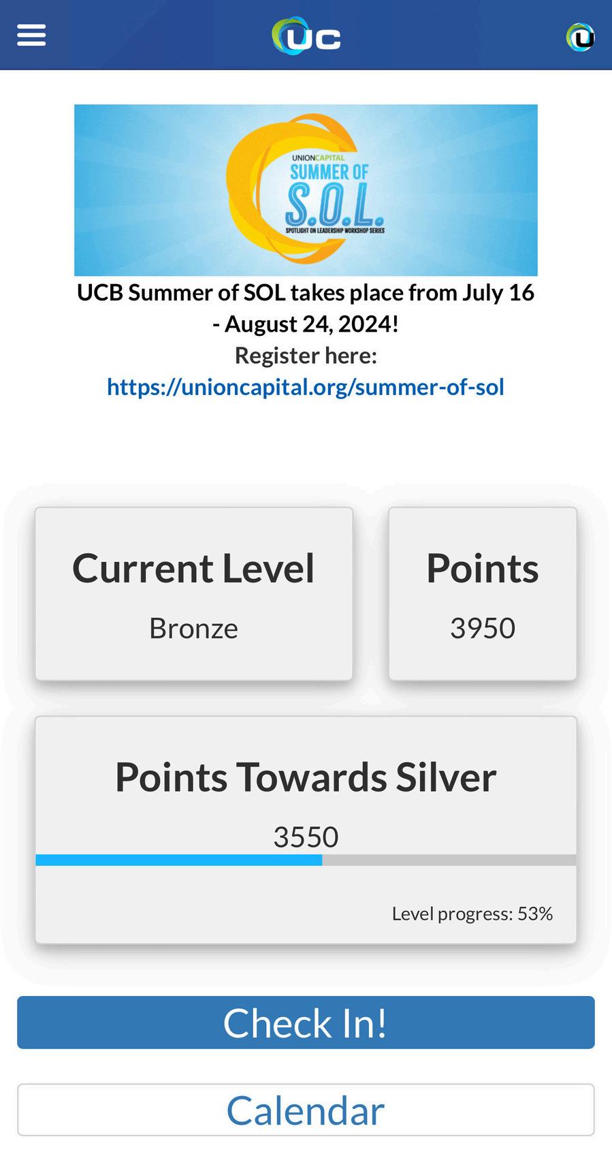This screenshot has height=1152, width=612.
Task: Tap the Register here: text
Action: tap(306, 356)
